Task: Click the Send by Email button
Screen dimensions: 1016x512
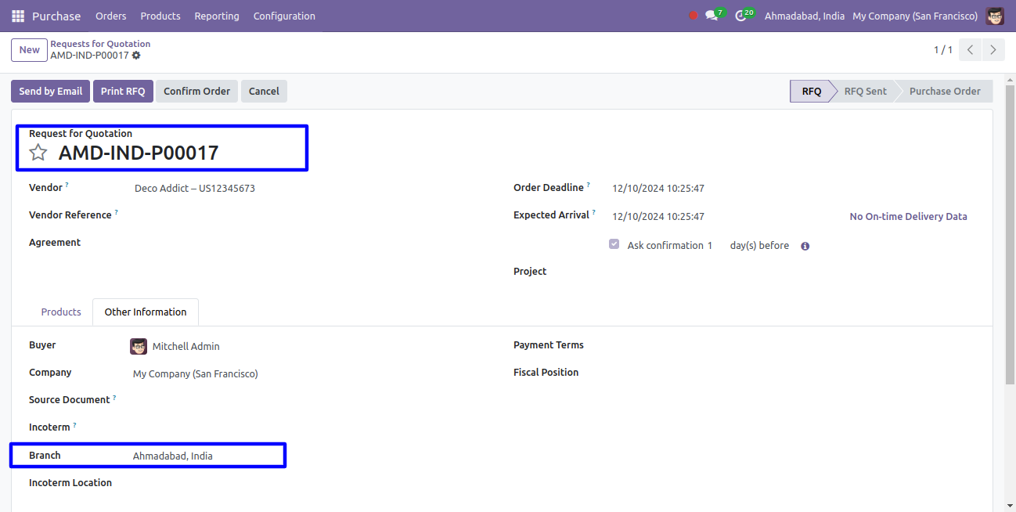Action: point(50,92)
